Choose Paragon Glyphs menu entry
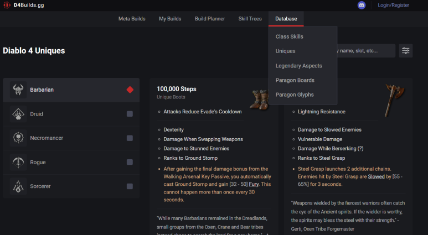 (295, 95)
